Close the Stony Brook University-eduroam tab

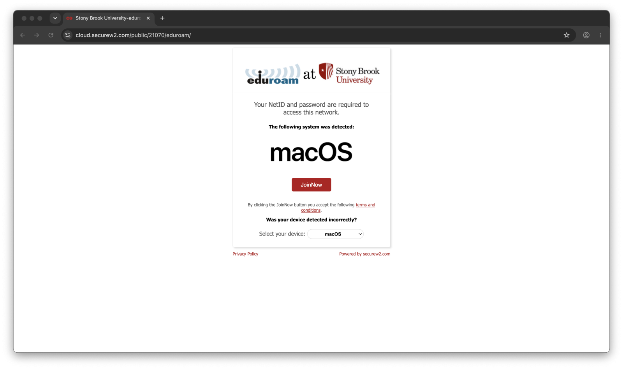click(x=148, y=18)
